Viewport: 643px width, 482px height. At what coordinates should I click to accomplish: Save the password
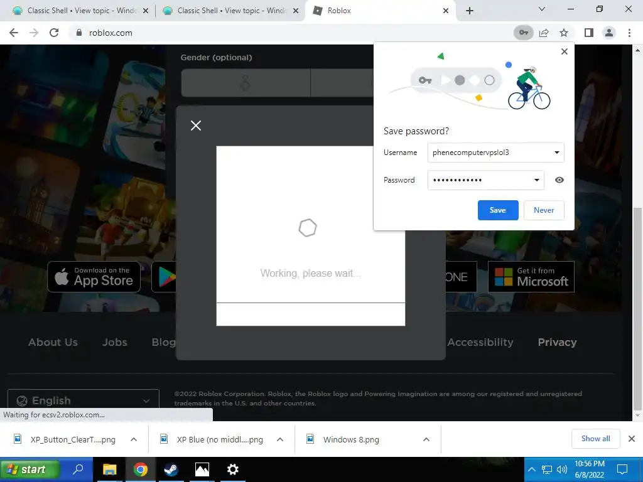498,210
